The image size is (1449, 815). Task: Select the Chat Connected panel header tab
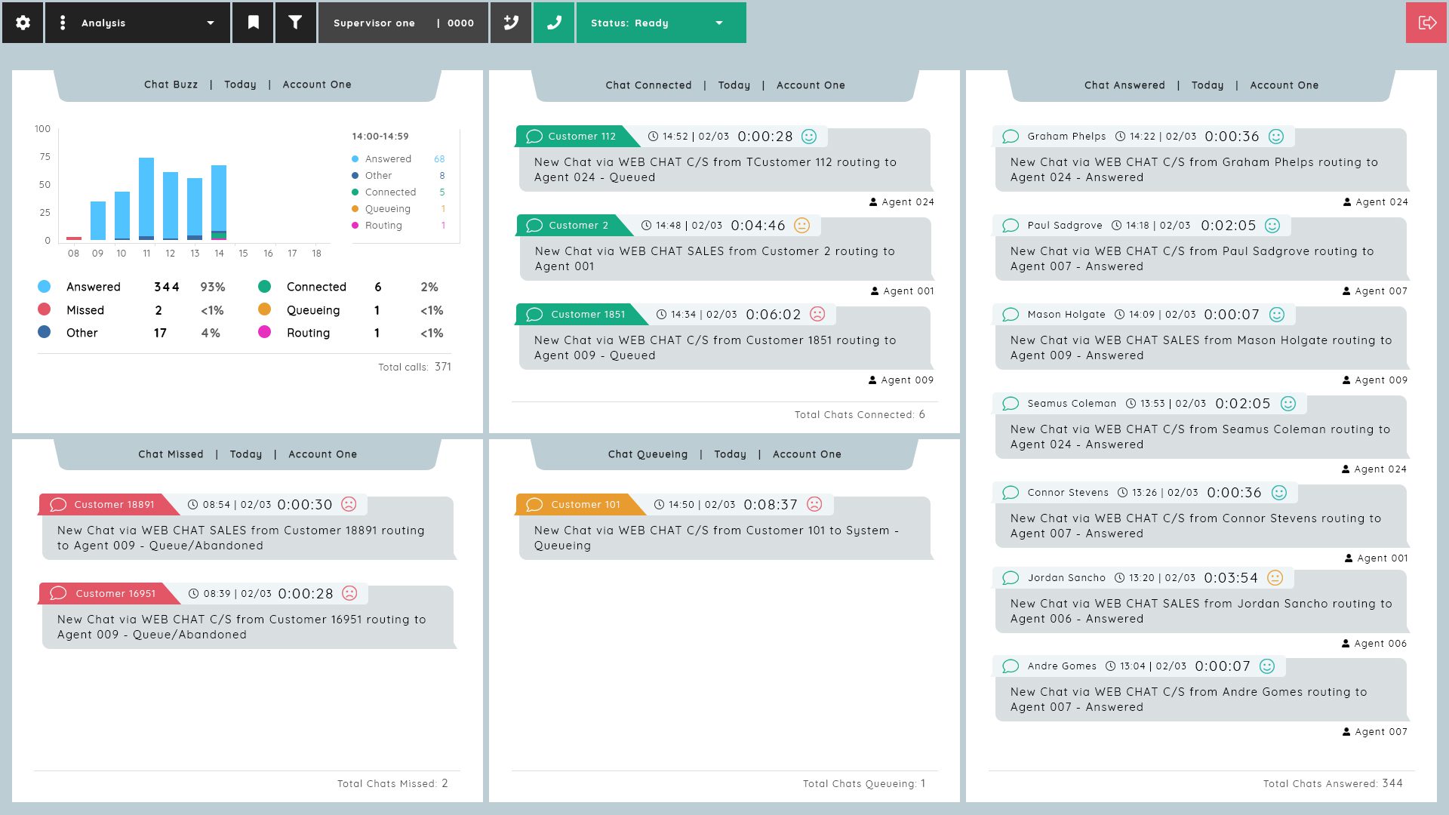pos(724,85)
